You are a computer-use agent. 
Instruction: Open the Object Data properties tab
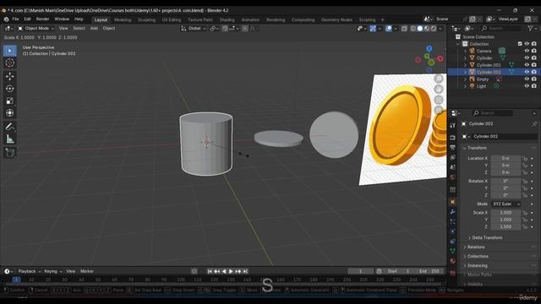point(453,251)
